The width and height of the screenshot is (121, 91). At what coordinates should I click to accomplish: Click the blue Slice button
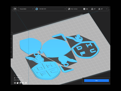click(x=97, y=81)
